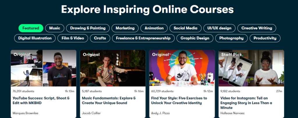Select the Digital Illustration pill
The image size is (298, 118).
pos(35,38)
